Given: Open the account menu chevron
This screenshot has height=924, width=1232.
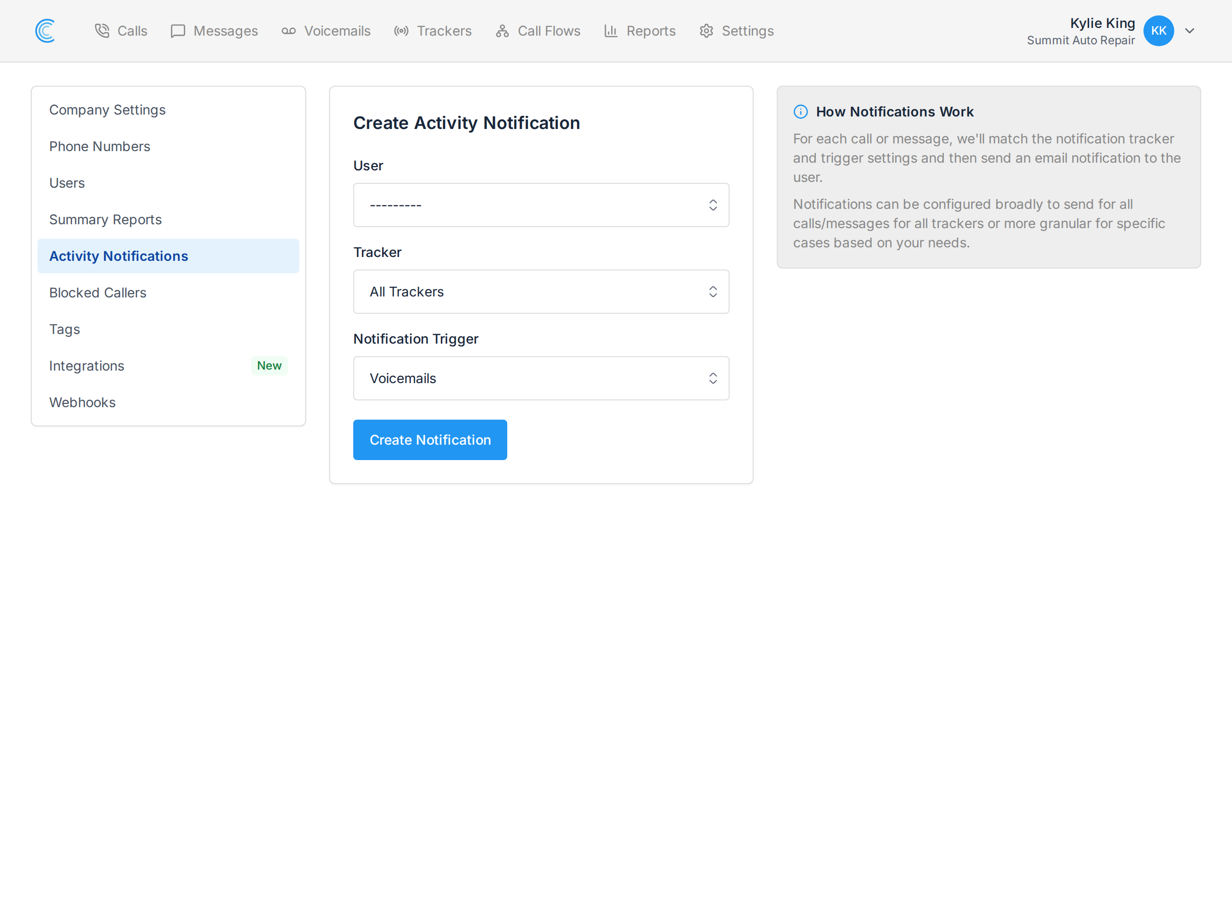Looking at the screenshot, I should click(1190, 31).
